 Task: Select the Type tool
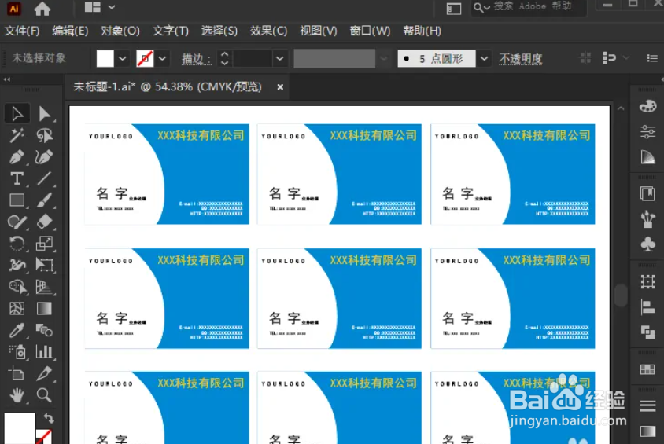click(17, 178)
